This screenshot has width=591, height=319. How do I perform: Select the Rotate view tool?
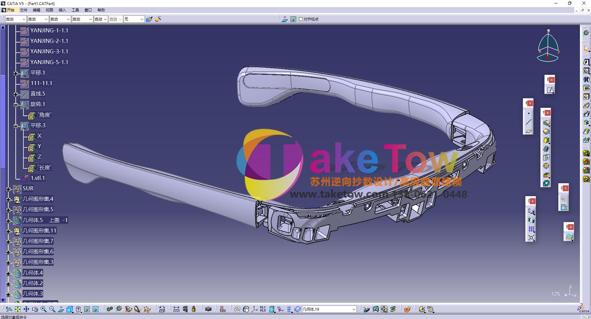coord(35,309)
